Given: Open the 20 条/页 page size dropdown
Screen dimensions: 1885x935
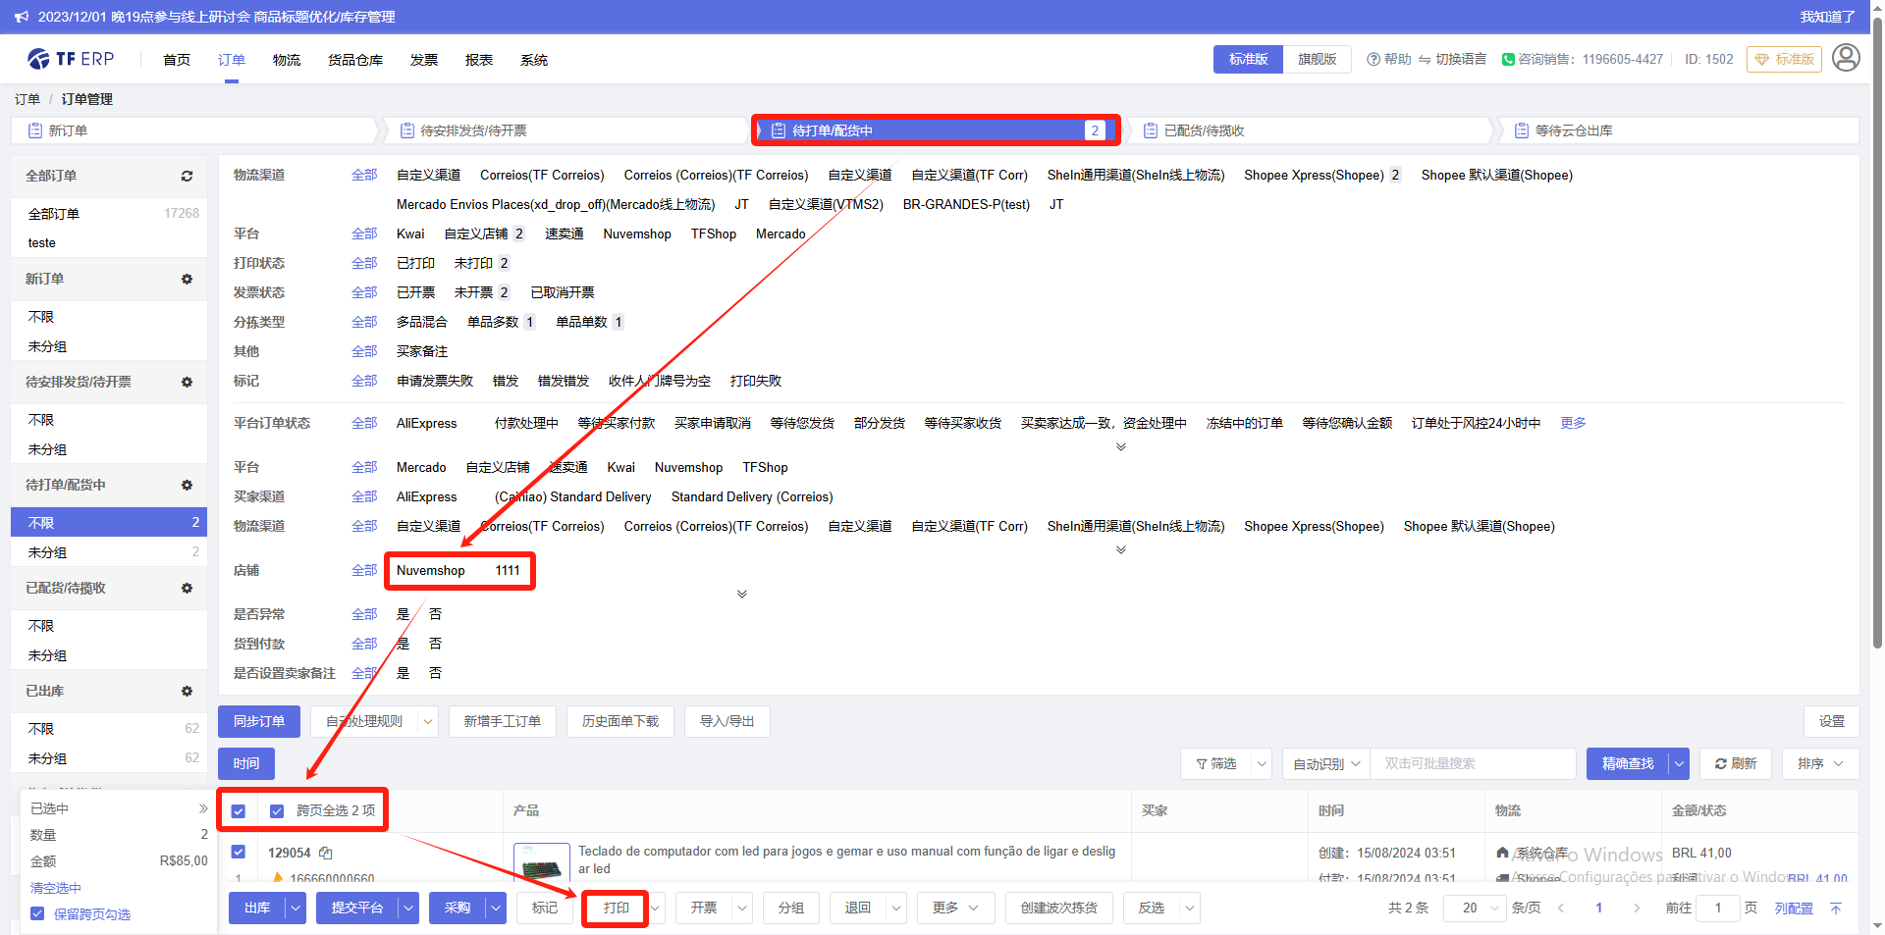Looking at the screenshot, I should 1475,908.
